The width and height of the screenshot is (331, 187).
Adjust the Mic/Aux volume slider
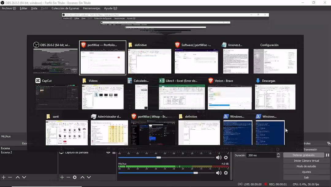196,173
